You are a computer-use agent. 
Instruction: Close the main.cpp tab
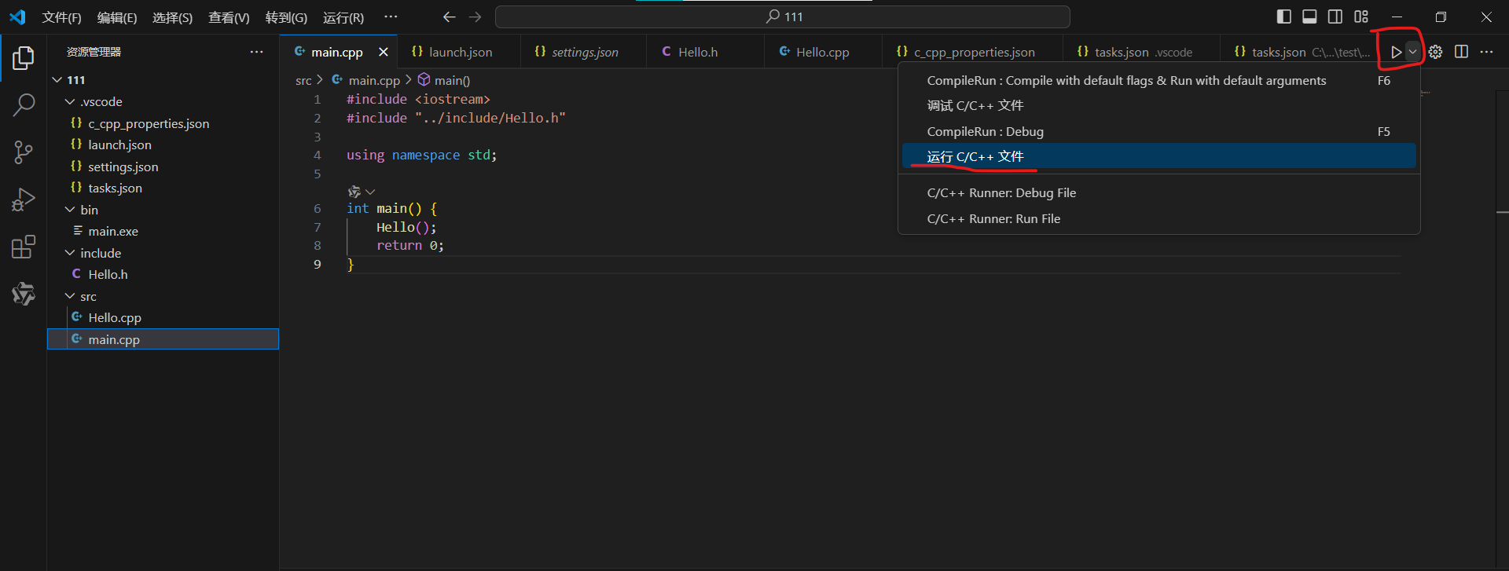point(384,52)
